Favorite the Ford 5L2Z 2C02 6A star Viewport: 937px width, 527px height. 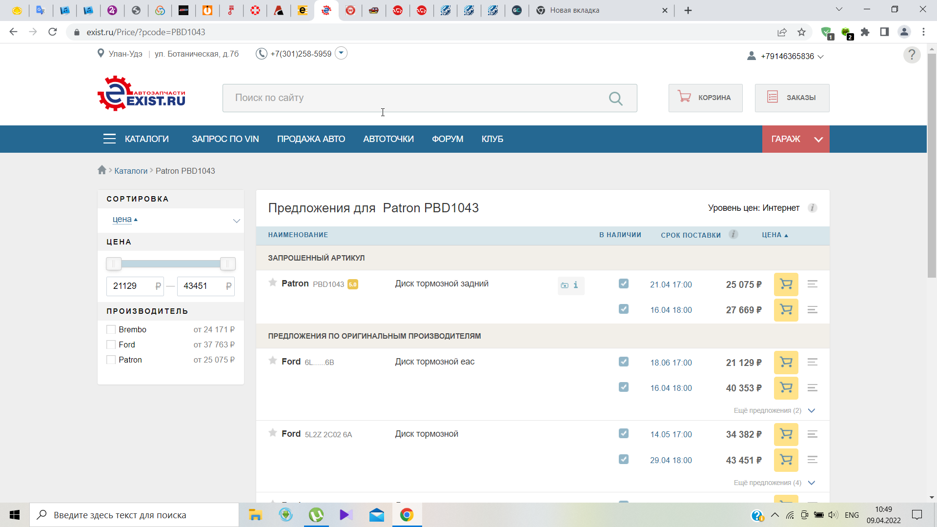273,433
